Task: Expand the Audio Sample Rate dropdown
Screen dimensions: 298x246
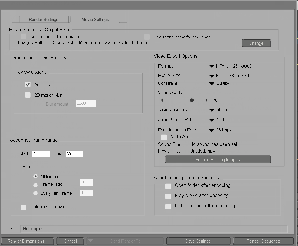Action: click(218, 120)
